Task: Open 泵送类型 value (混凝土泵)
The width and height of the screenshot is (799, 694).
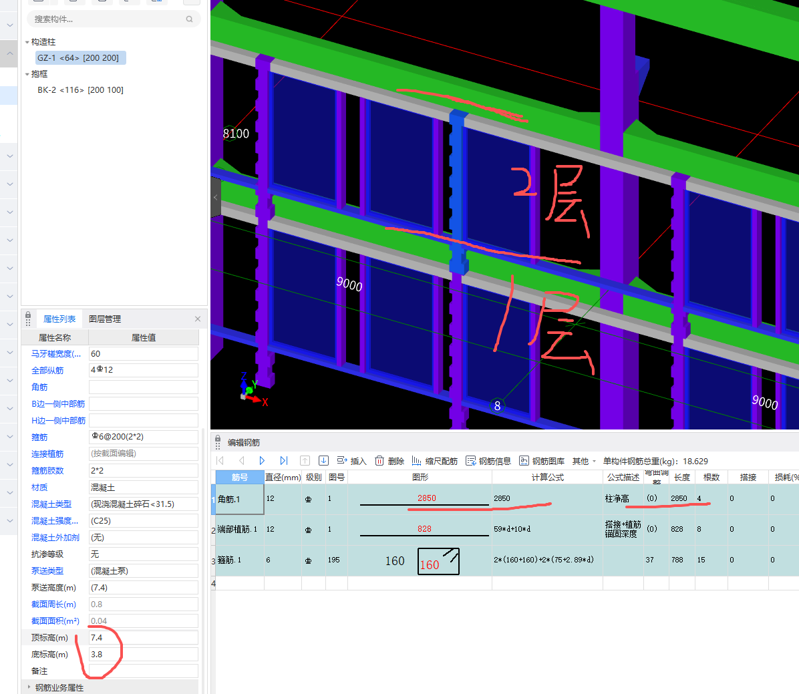Action: pos(143,570)
